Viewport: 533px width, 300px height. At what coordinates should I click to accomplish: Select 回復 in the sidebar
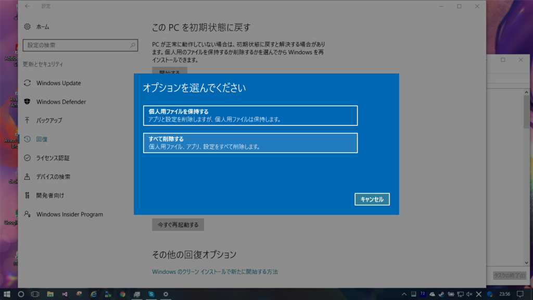pos(42,139)
